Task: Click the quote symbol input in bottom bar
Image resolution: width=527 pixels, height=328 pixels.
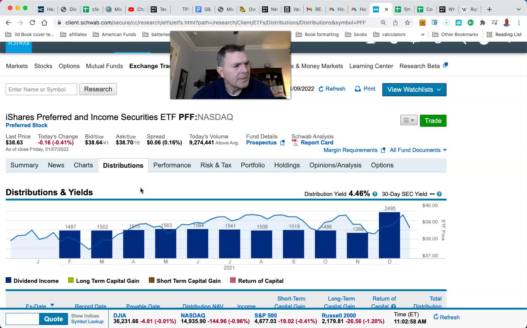Action: [x=22, y=319]
